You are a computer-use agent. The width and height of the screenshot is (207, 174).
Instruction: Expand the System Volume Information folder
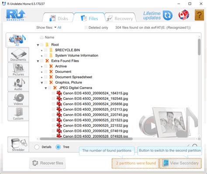(42, 56)
